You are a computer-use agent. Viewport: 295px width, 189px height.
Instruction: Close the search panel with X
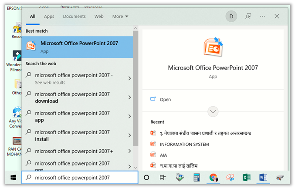click(x=277, y=17)
